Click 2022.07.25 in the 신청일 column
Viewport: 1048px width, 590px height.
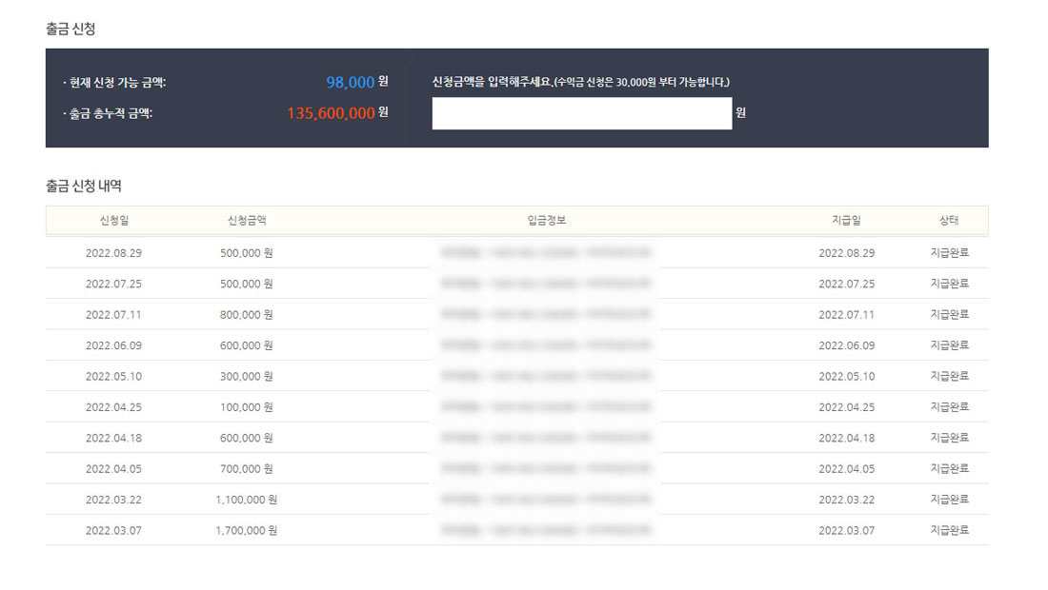click(113, 284)
